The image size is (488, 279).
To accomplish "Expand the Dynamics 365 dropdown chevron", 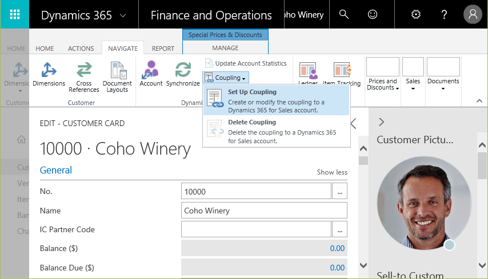I will pyautogui.click(x=123, y=15).
